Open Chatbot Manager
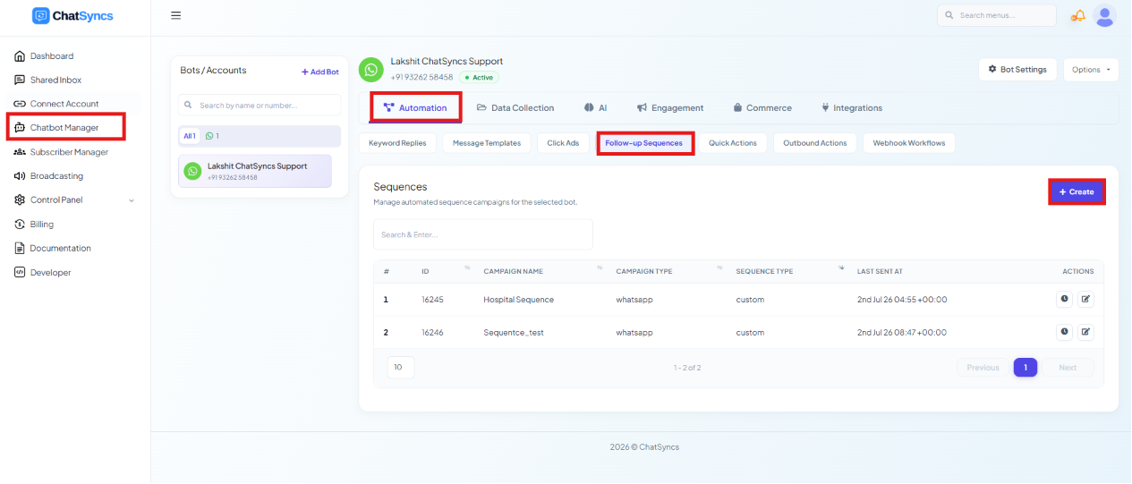Viewport: 1132px width, 484px height. pyautogui.click(x=65, y=127)
